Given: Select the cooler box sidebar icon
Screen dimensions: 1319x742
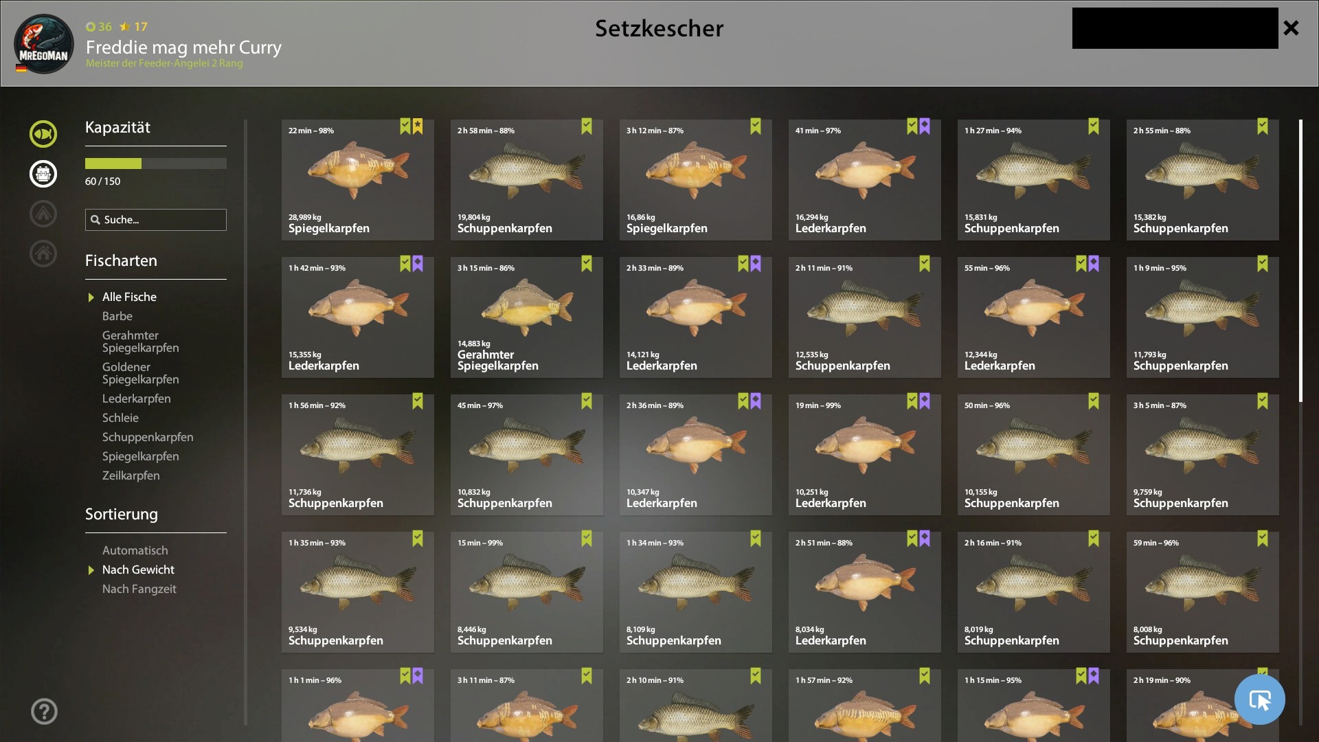Looking at the screenshot, I should [43, 173].
